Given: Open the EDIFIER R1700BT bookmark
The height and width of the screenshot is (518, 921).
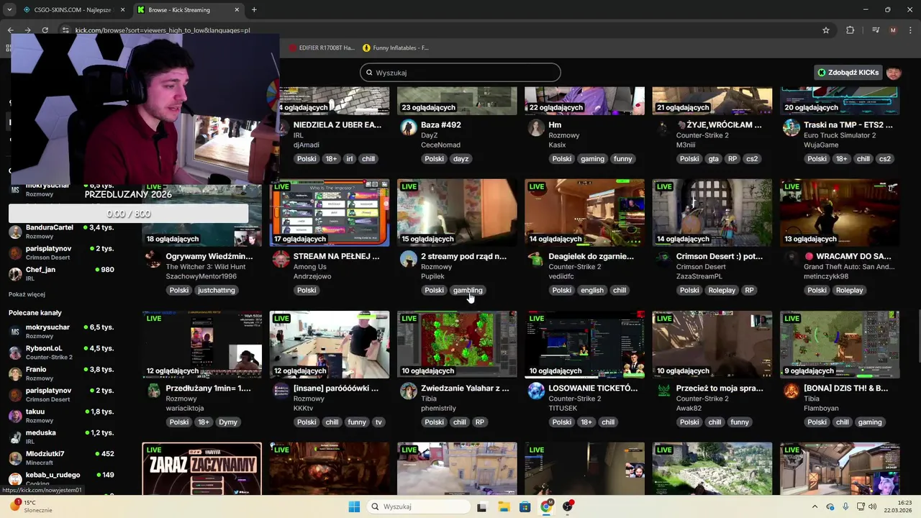Looking at the screenshot, I should [322, 48].
